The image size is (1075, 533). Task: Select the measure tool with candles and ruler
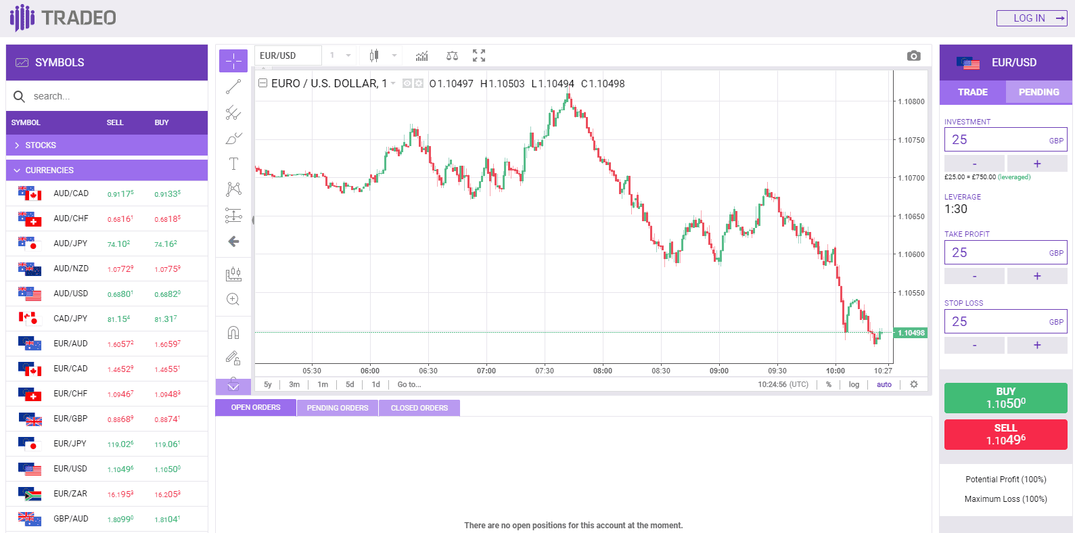tap(233, 274)
